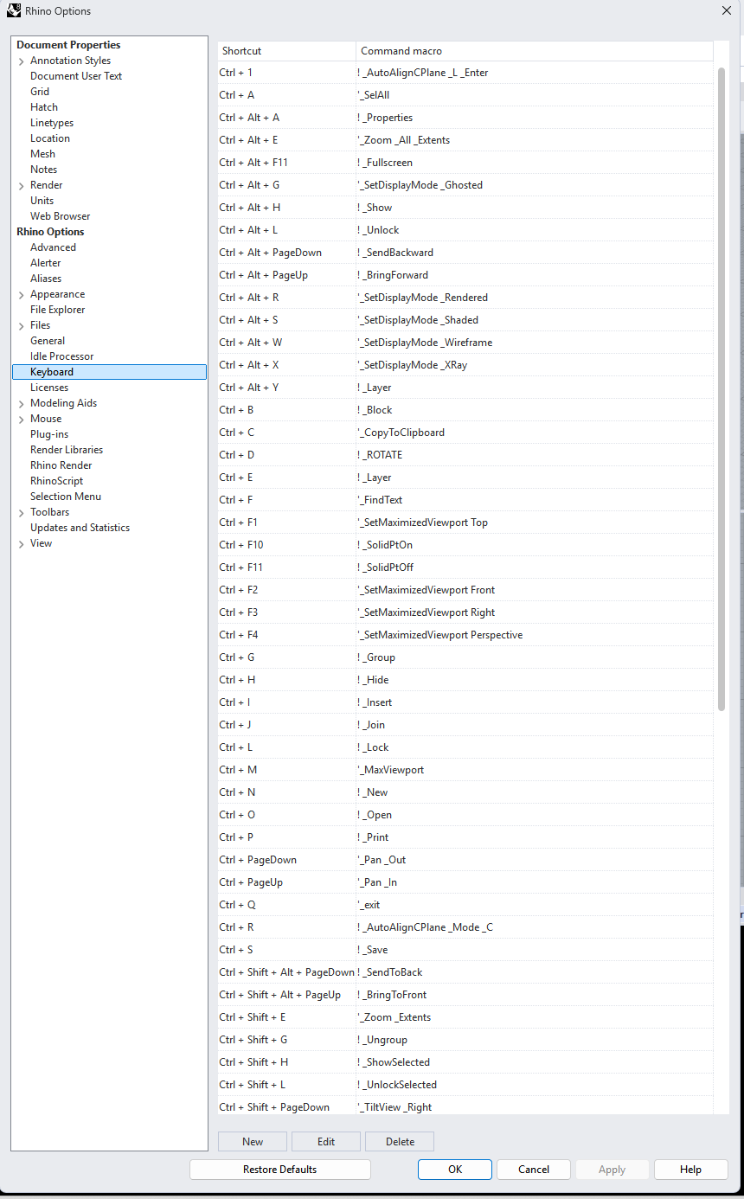Click the New button to add a shortcut
Viewport: 744px width, 1199px height.
coord(252,1141)
